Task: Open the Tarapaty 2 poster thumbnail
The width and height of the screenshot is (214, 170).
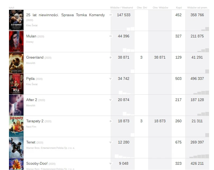Action: coord(16,126)
